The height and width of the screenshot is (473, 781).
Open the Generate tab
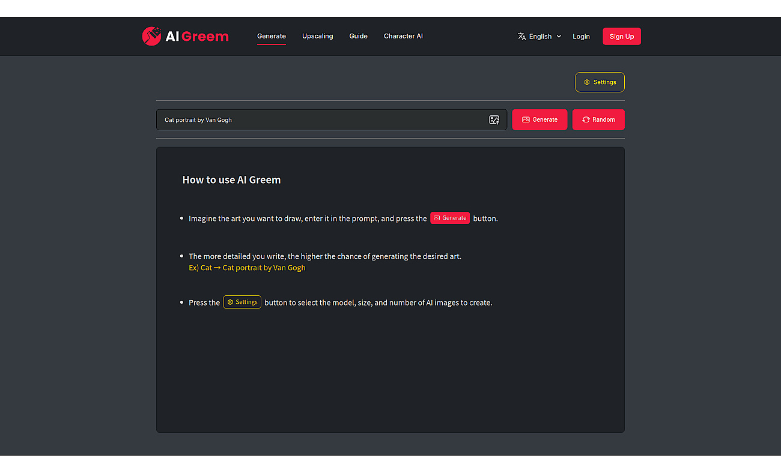pos(272,36)
